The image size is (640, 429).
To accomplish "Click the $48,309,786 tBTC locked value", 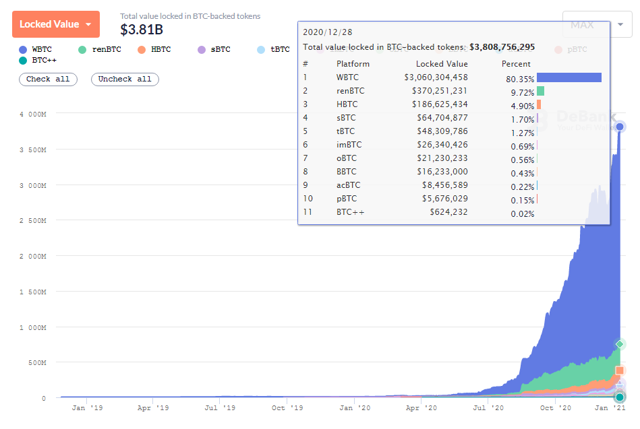I will point(442,131).
